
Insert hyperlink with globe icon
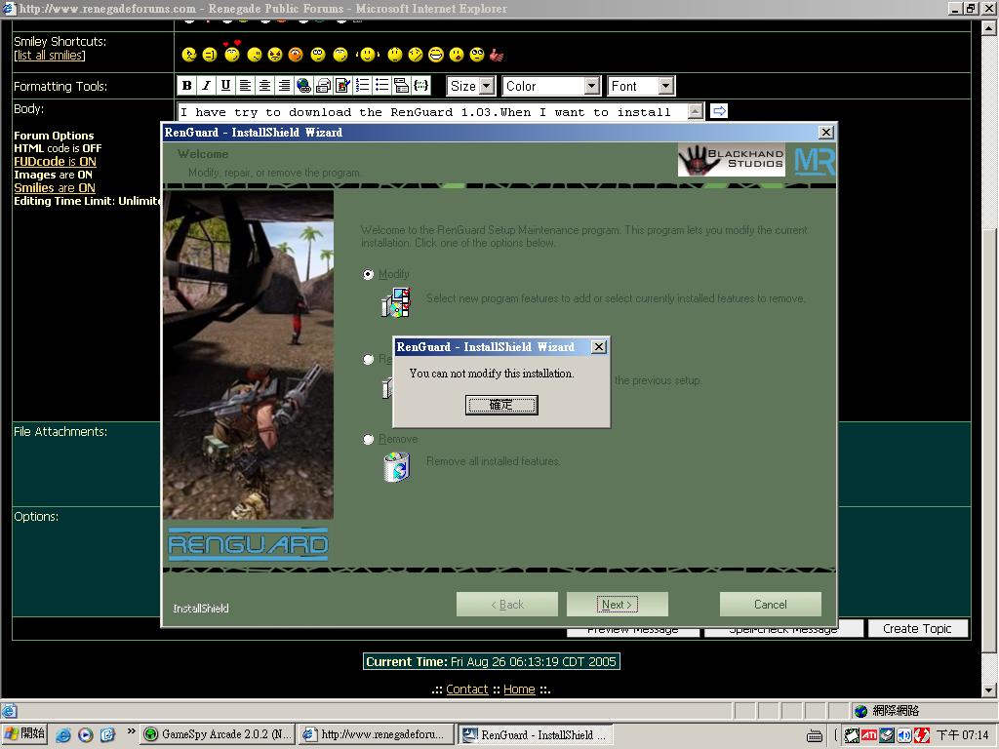(303, 86)
